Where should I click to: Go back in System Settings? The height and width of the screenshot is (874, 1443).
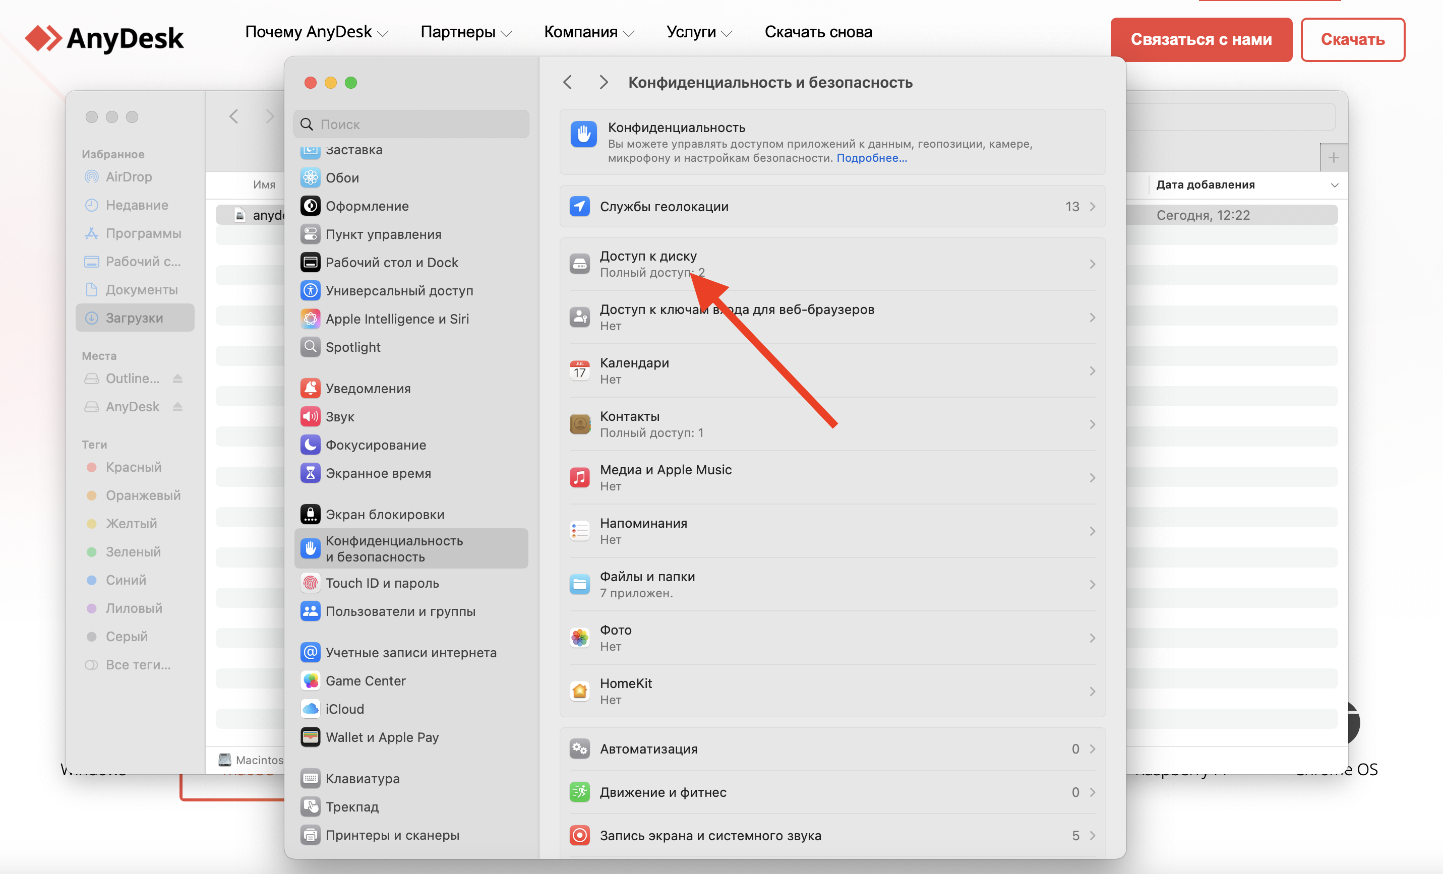567,83
